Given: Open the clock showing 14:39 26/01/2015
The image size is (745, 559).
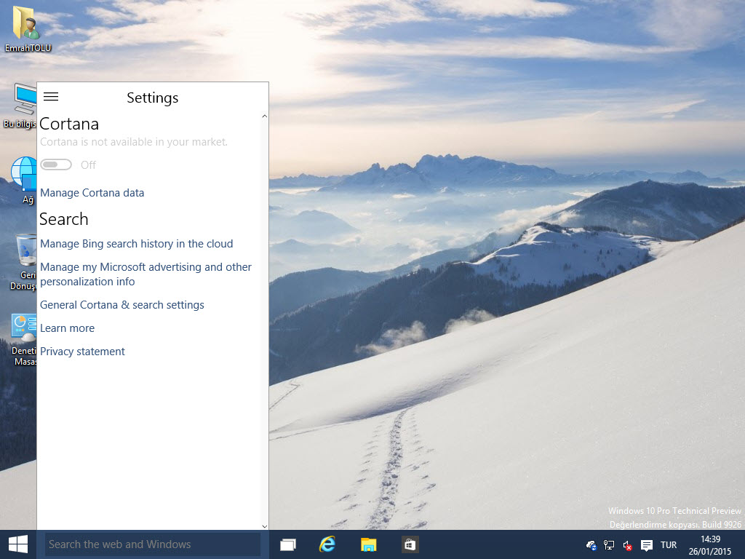Looking at the screenshot, I should (710, 545).
